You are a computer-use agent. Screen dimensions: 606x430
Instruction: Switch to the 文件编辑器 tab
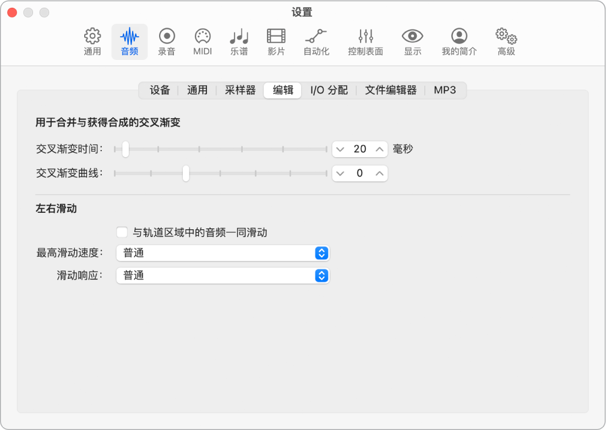pyautogui.click(x=391, y=90)
